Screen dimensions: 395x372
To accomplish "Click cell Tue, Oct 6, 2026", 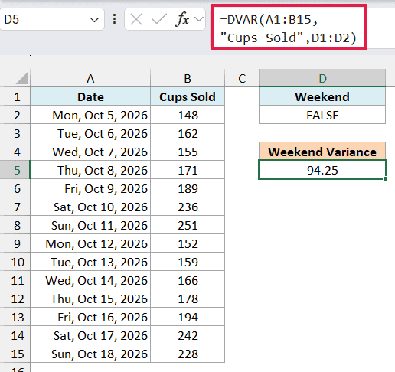I will coord(90,133).
